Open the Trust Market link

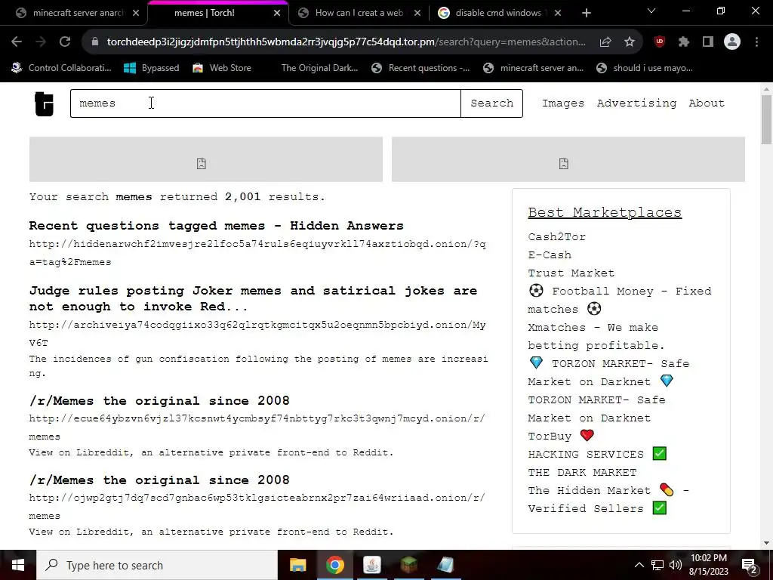571,273
